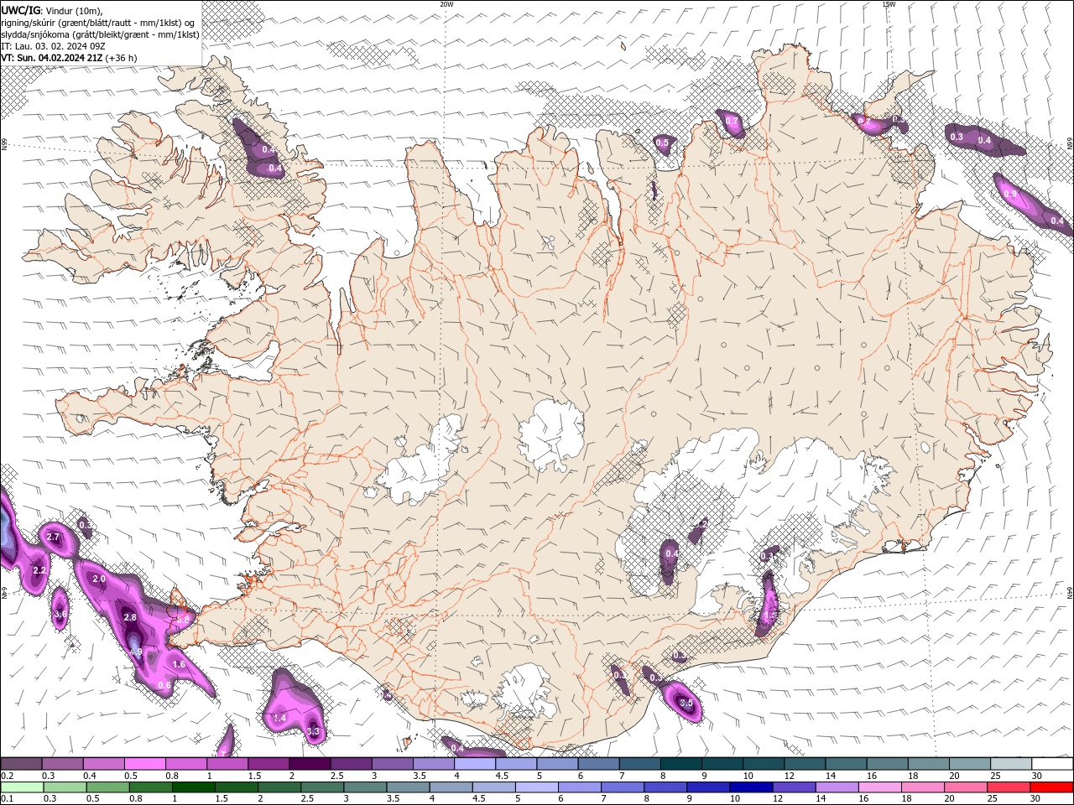The height and width of the screenshot is (805, 1074).
Task: Select white 30 swatch in upper legend
Action: [1053, 764]
